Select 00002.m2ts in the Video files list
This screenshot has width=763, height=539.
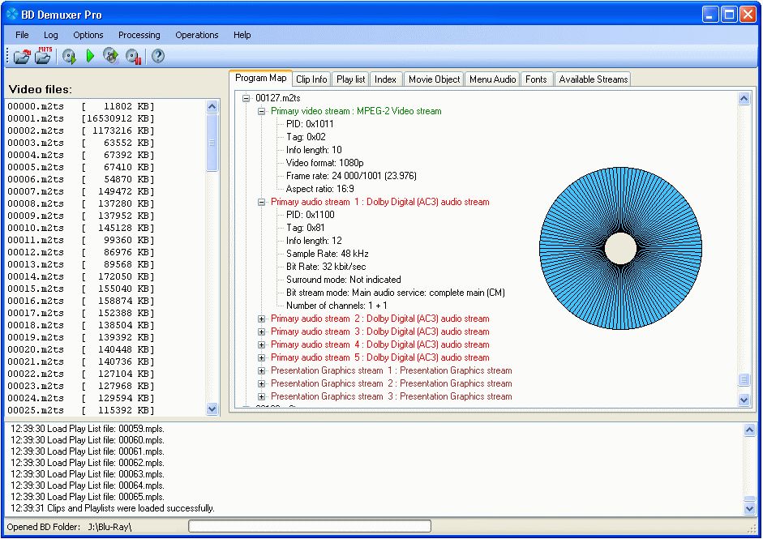(x=81, y=130)
